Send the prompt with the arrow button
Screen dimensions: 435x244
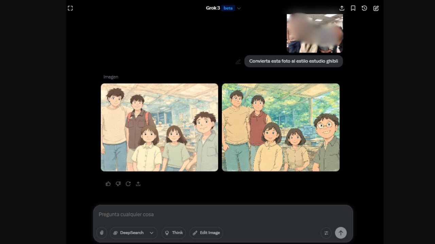click(341, 233)
